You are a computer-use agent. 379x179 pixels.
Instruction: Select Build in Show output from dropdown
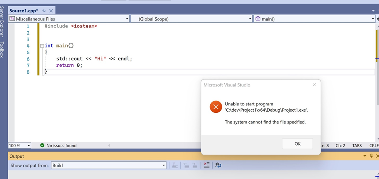pos(108,165)
